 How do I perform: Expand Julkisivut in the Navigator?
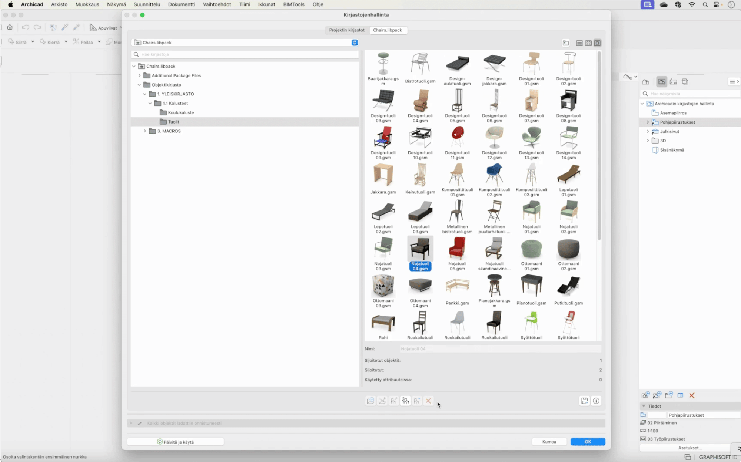pyautogui.click(x=648, y=132)
